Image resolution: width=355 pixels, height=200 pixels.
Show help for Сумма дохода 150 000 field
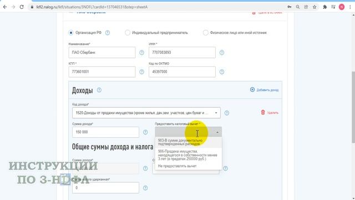point(145,132)
